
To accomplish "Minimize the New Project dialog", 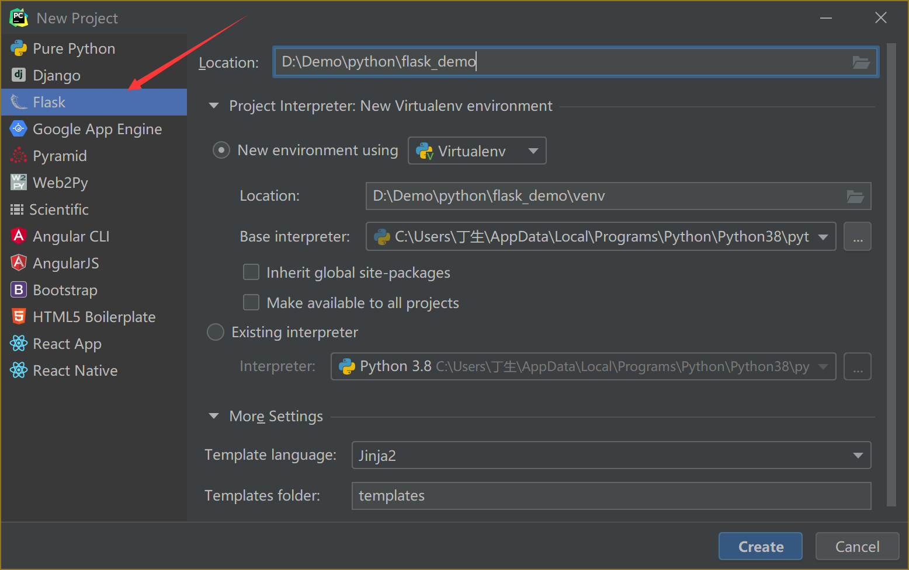I will [x=825, y=18].
